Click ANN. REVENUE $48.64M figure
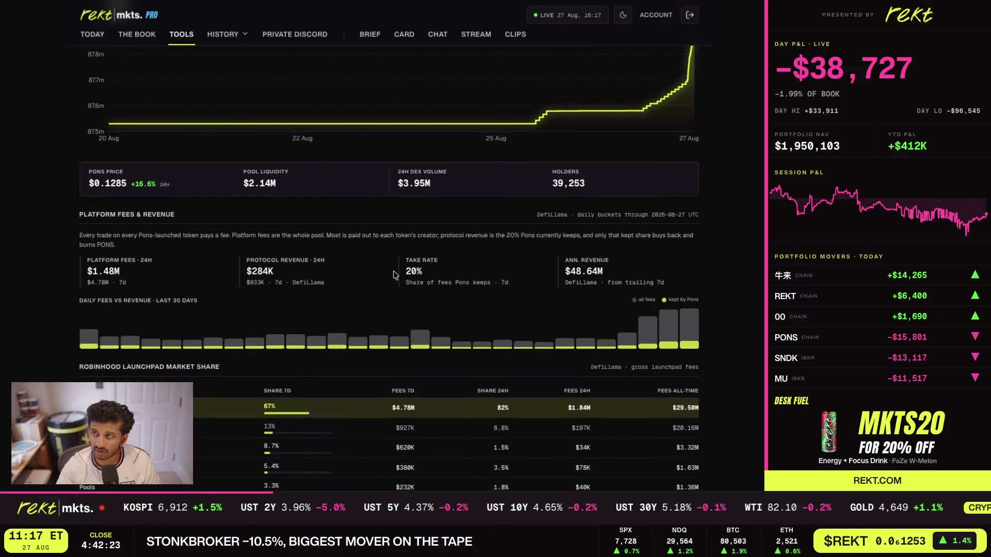Viewport: 991px width, 557px height. pyautogui.click(x=584, y=271)
